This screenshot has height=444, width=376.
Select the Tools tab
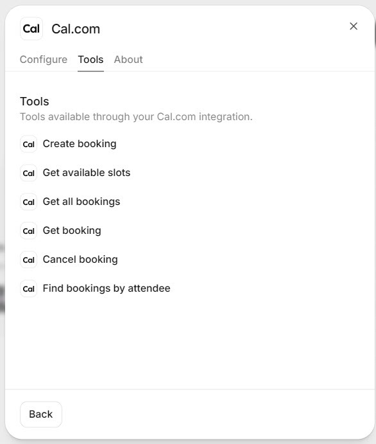[90, 60]
